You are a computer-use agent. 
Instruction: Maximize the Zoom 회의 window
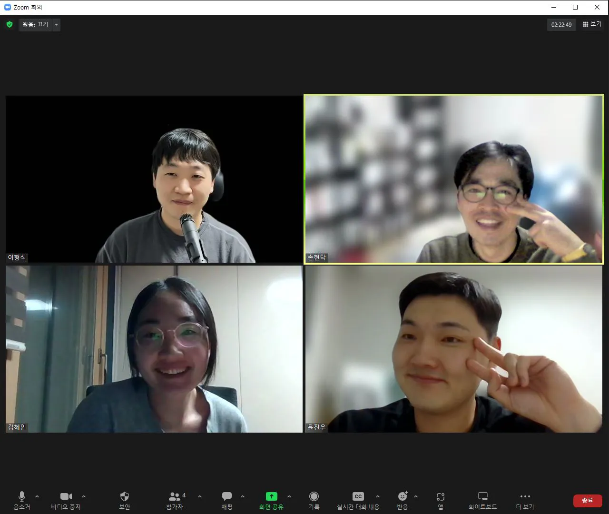(575, 7)
